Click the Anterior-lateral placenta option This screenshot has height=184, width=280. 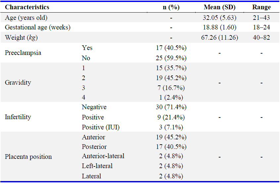[103, 156]
